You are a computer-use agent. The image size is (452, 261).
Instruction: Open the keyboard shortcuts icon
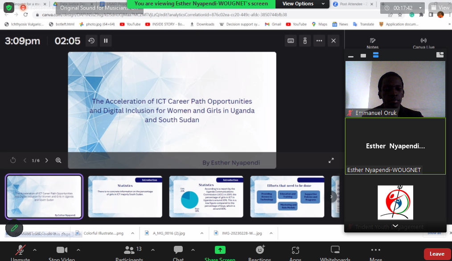291,41
